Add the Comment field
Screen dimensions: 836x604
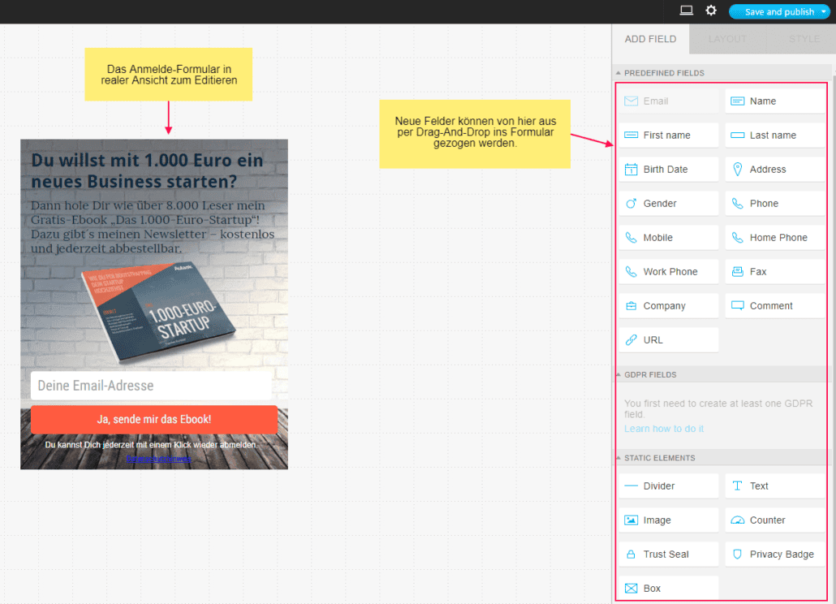pos(774,306)
